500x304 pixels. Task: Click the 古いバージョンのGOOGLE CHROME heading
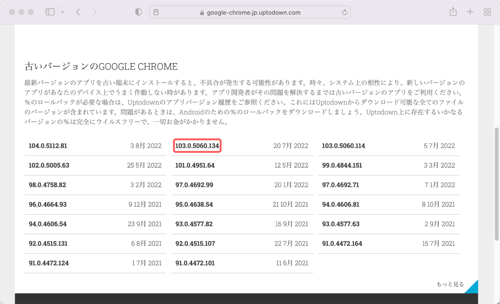click(101, 67)
